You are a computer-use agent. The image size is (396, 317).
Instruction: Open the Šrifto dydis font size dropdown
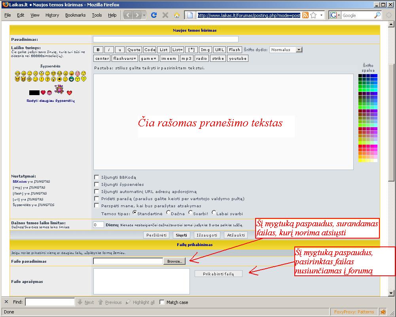(299, 50)
